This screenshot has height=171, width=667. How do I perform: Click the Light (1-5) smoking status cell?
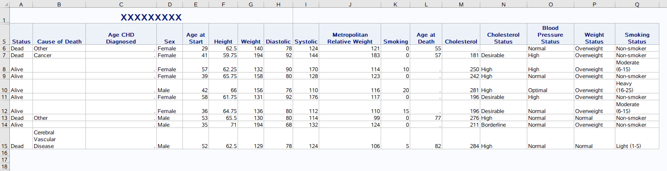[637, 146]
